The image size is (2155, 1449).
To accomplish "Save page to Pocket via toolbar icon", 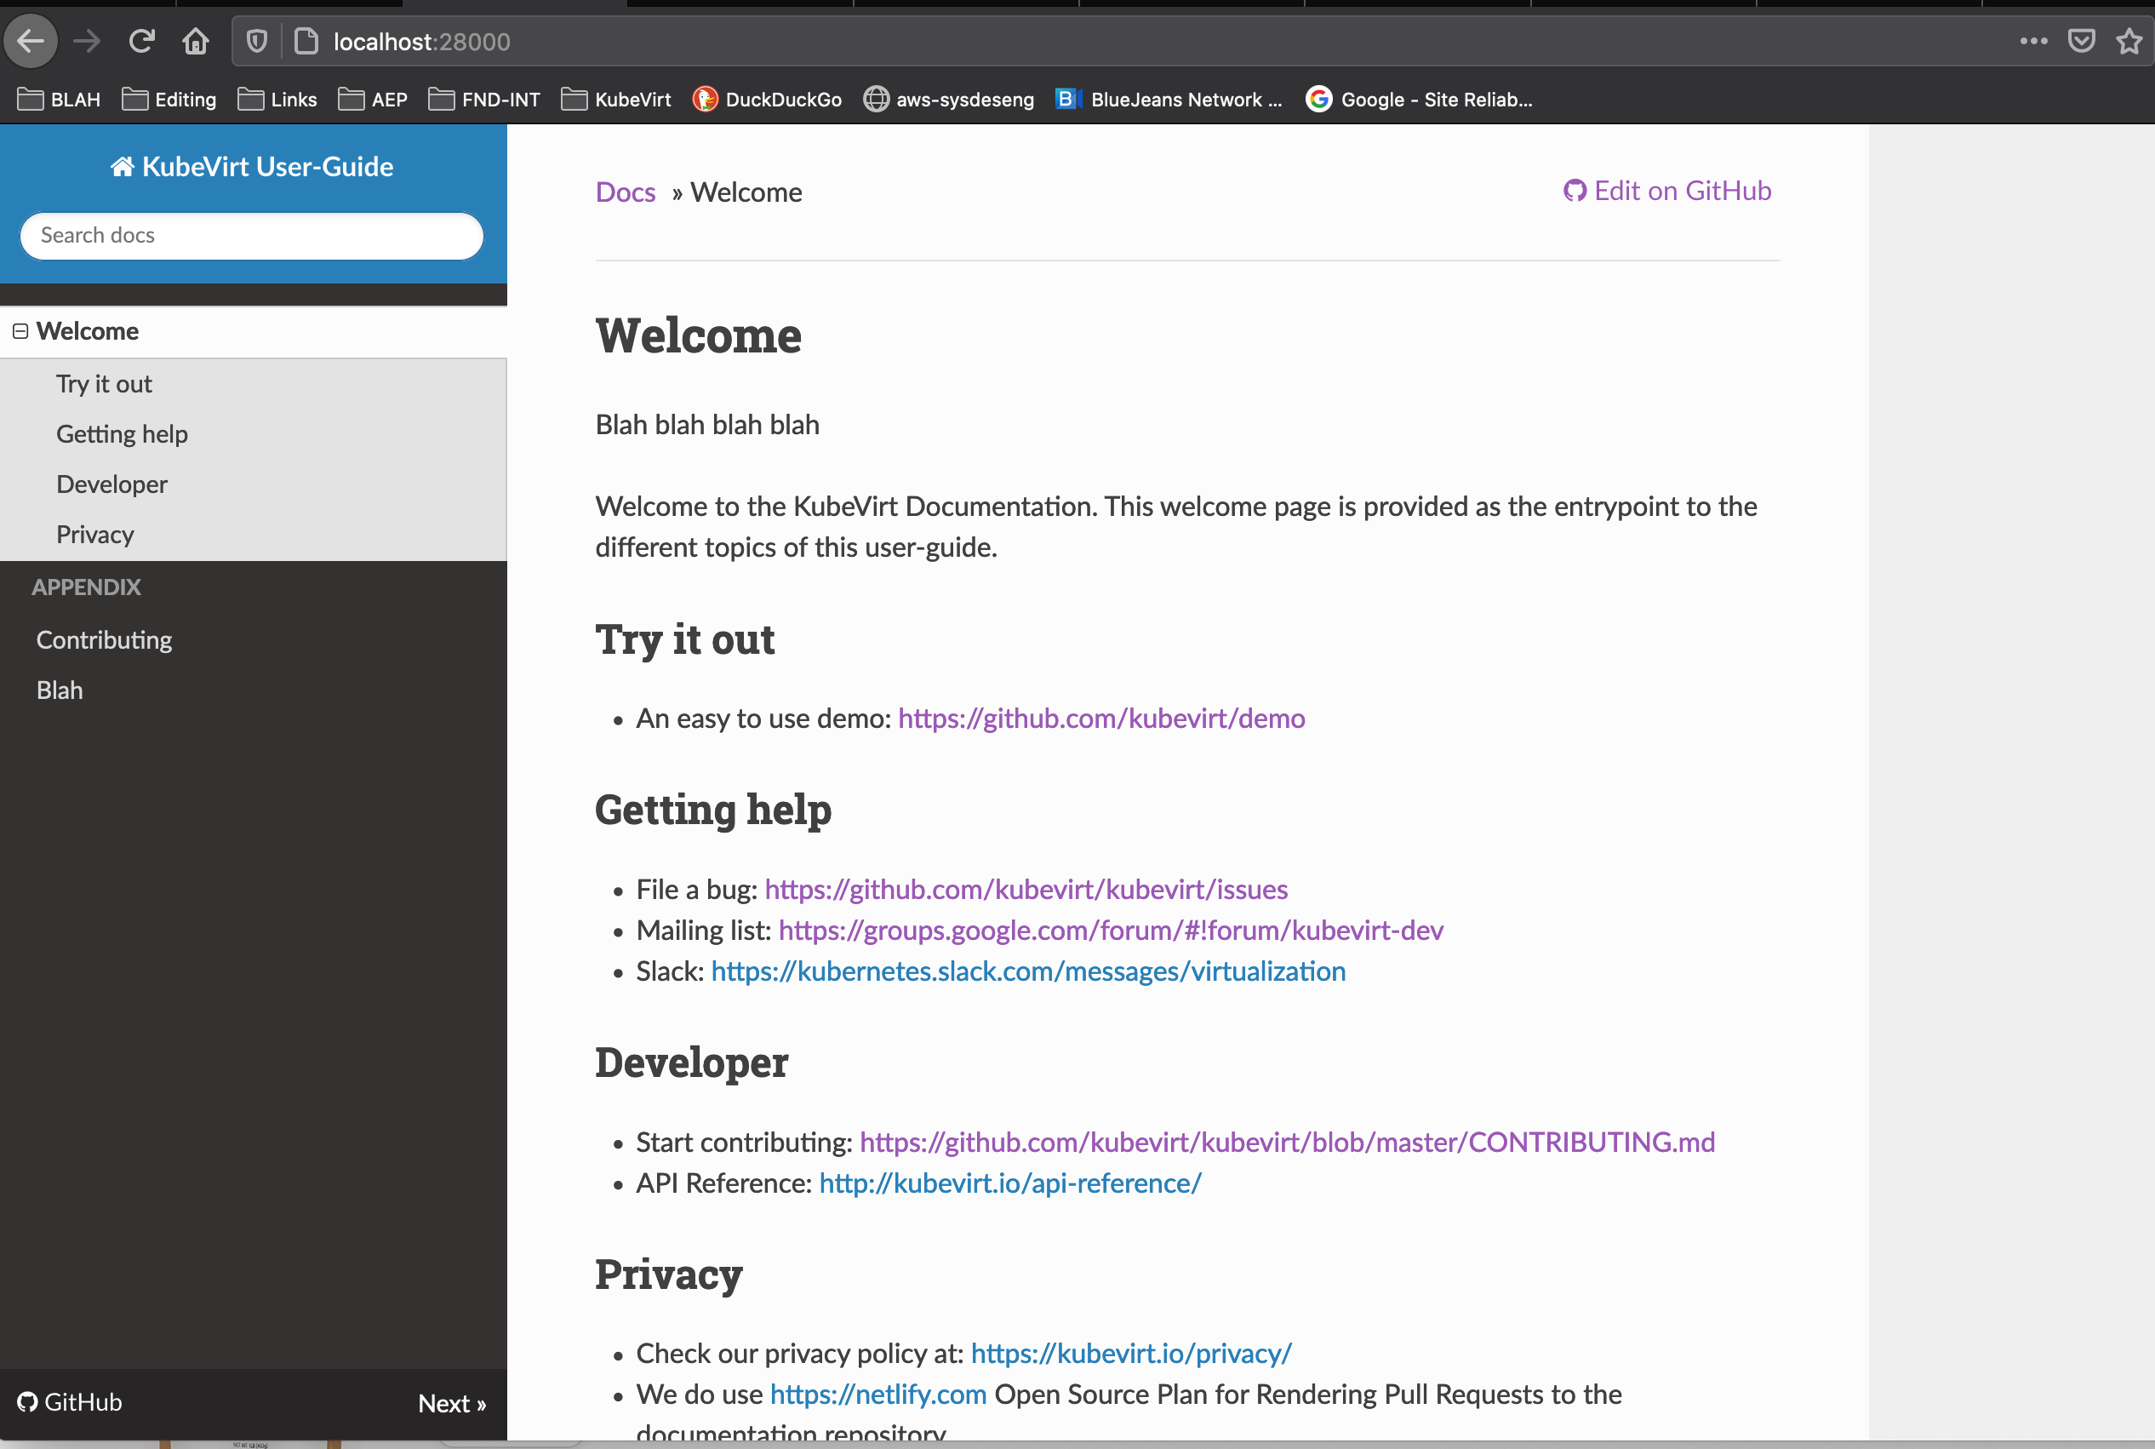I will (2081, 41).
